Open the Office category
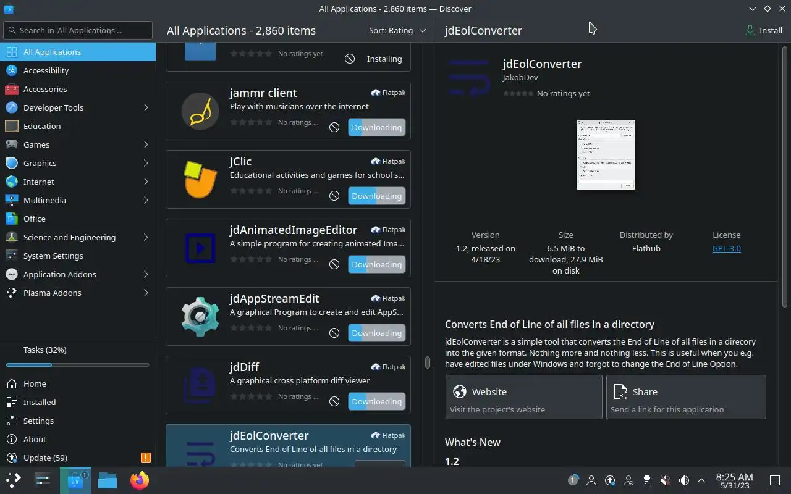The width and height of the screenshot is (791, 494). point(78,219)
